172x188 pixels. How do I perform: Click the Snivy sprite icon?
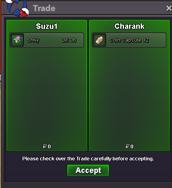tap(17, 40)
